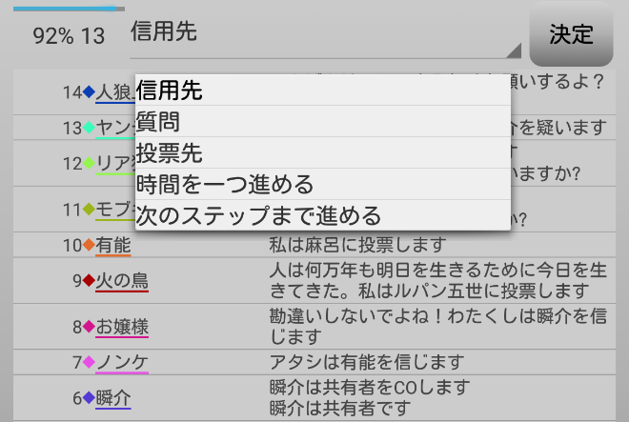Click the green diamond icon for player 12
The width and height of the screenshot is (629, 422).
[x=89, y=163]
